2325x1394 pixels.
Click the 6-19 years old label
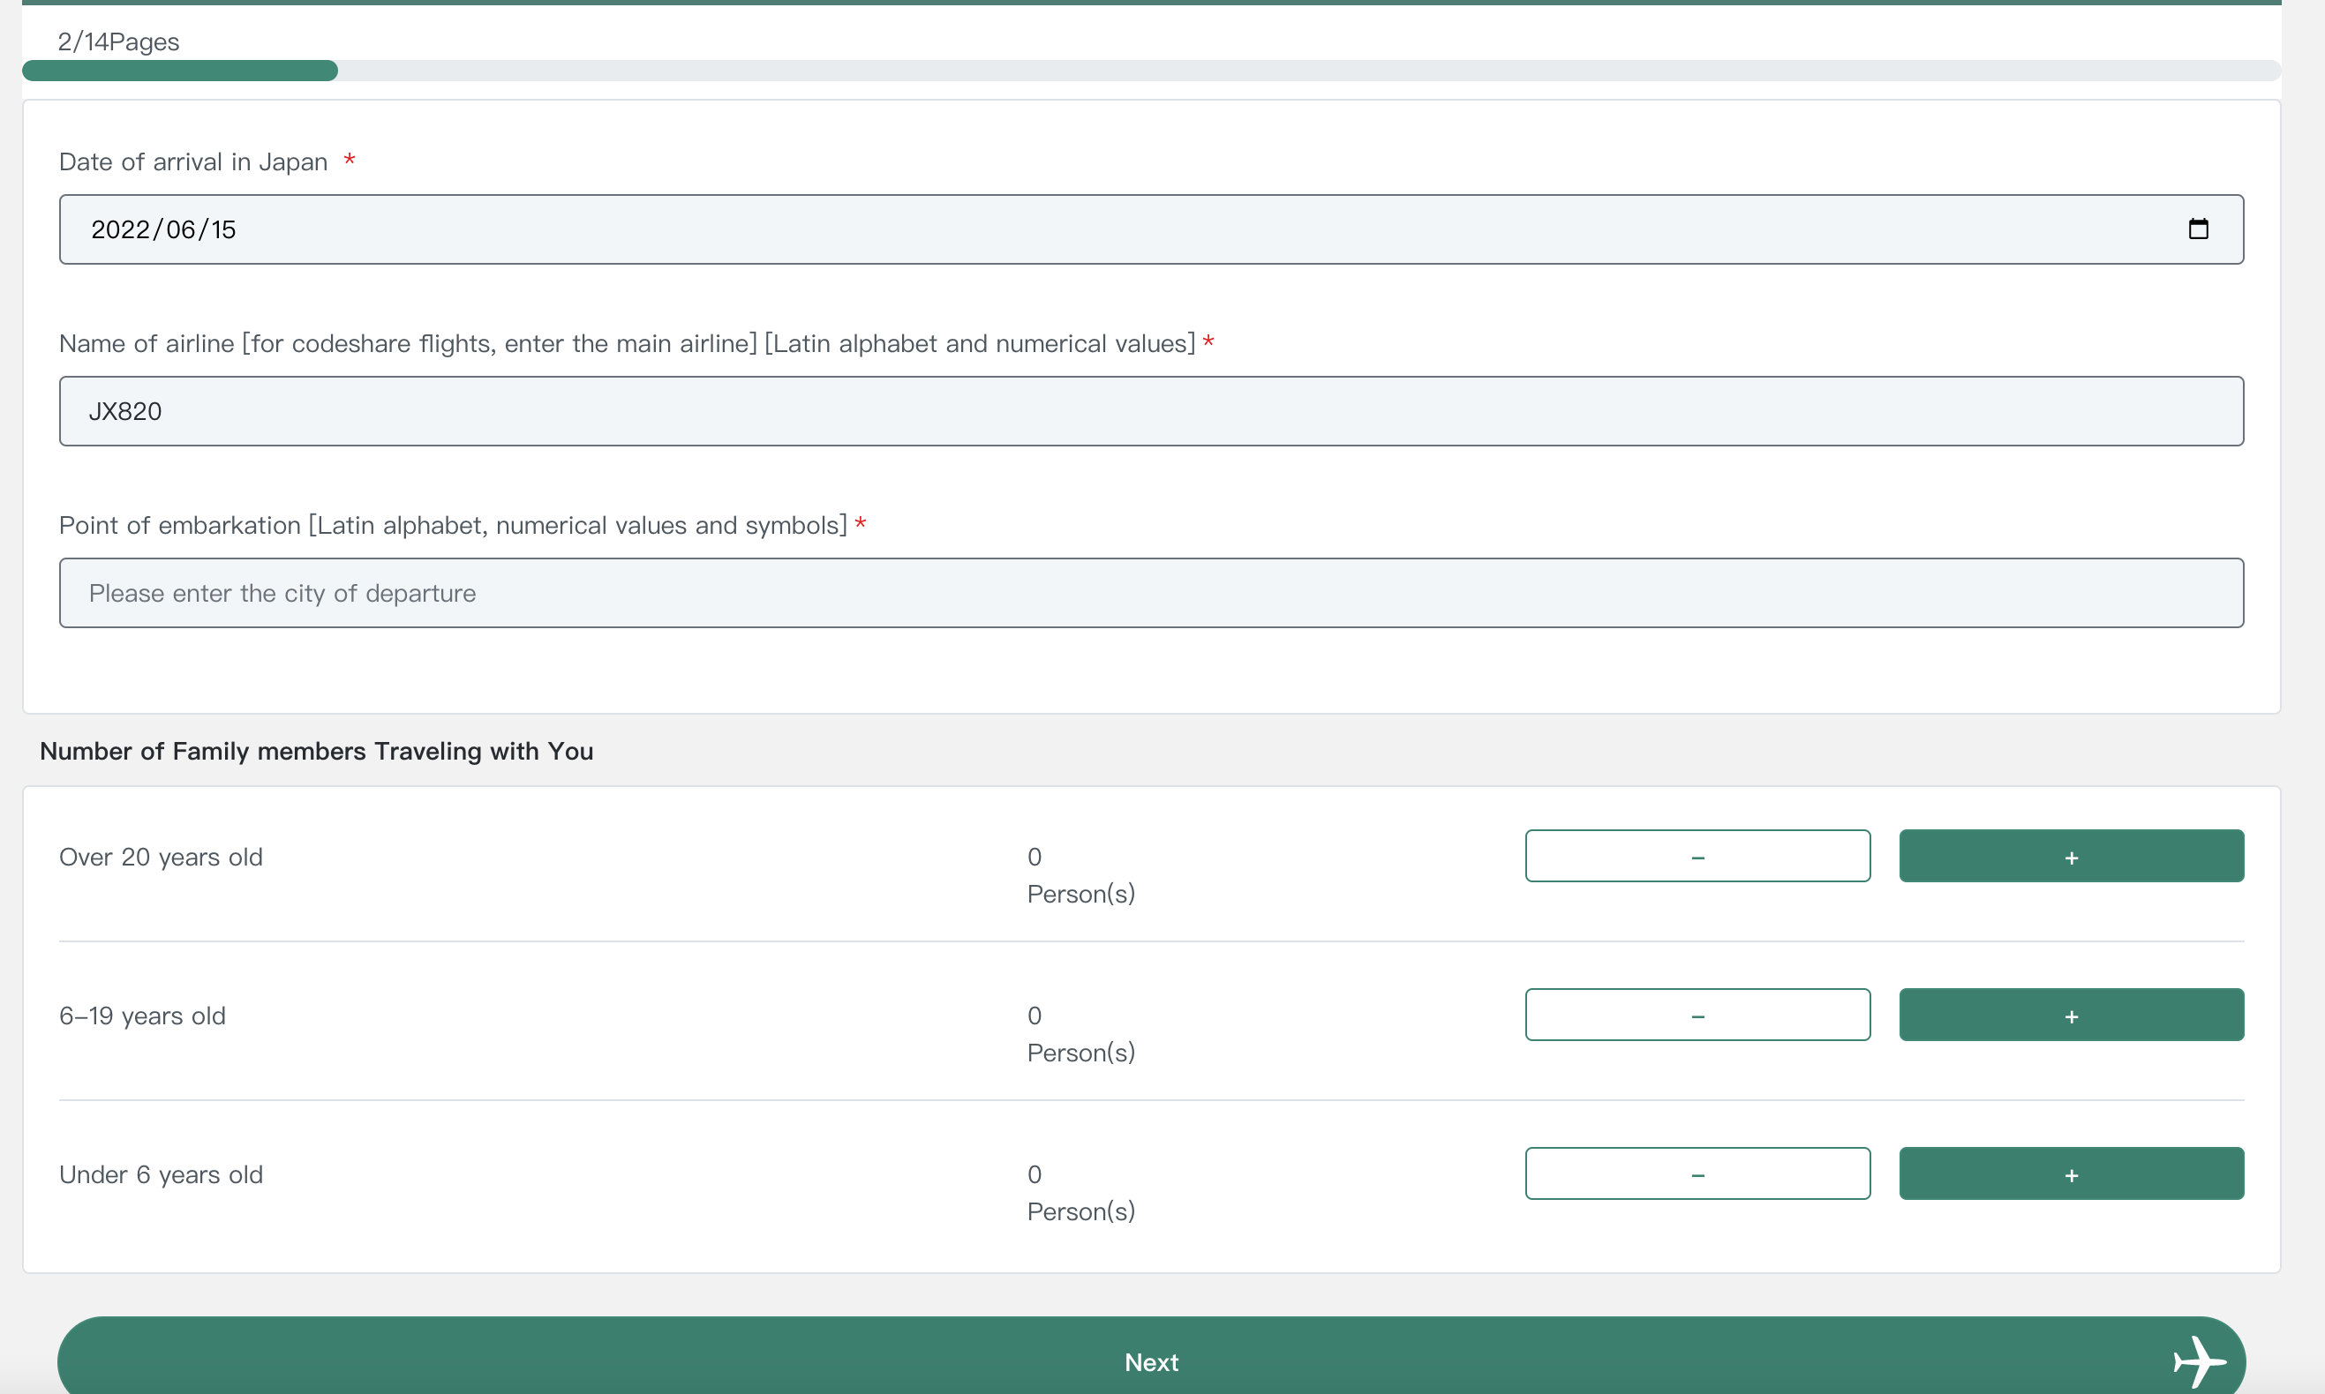tap(143, 1016)
